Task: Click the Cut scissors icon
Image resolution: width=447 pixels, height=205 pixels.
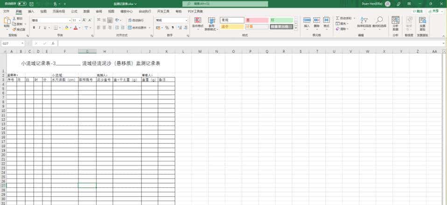Action: tap(14, 18)
